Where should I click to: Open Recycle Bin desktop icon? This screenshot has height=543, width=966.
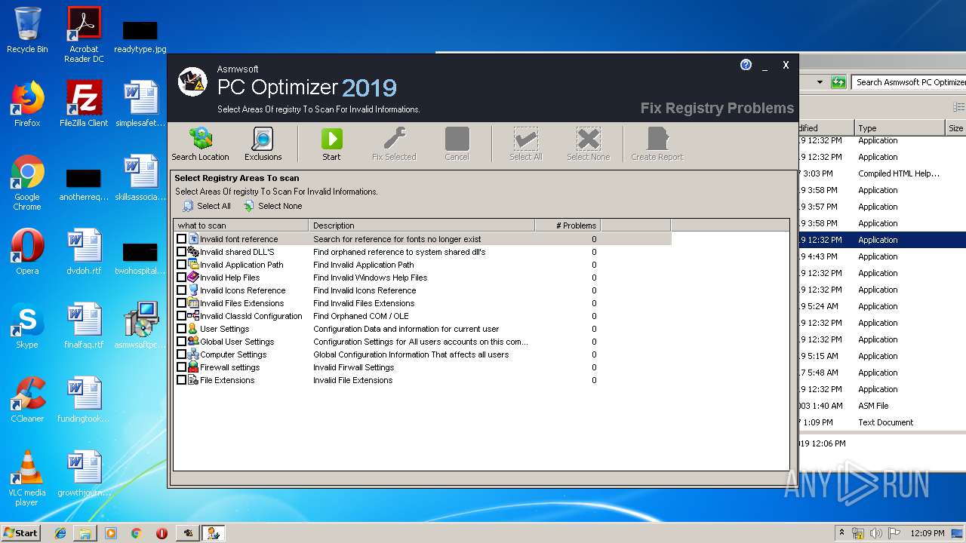point(27,30)
